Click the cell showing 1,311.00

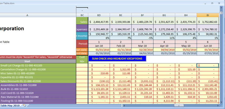point(121,69)
